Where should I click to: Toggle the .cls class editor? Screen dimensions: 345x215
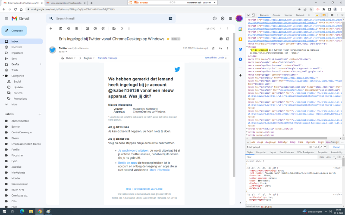329,157
